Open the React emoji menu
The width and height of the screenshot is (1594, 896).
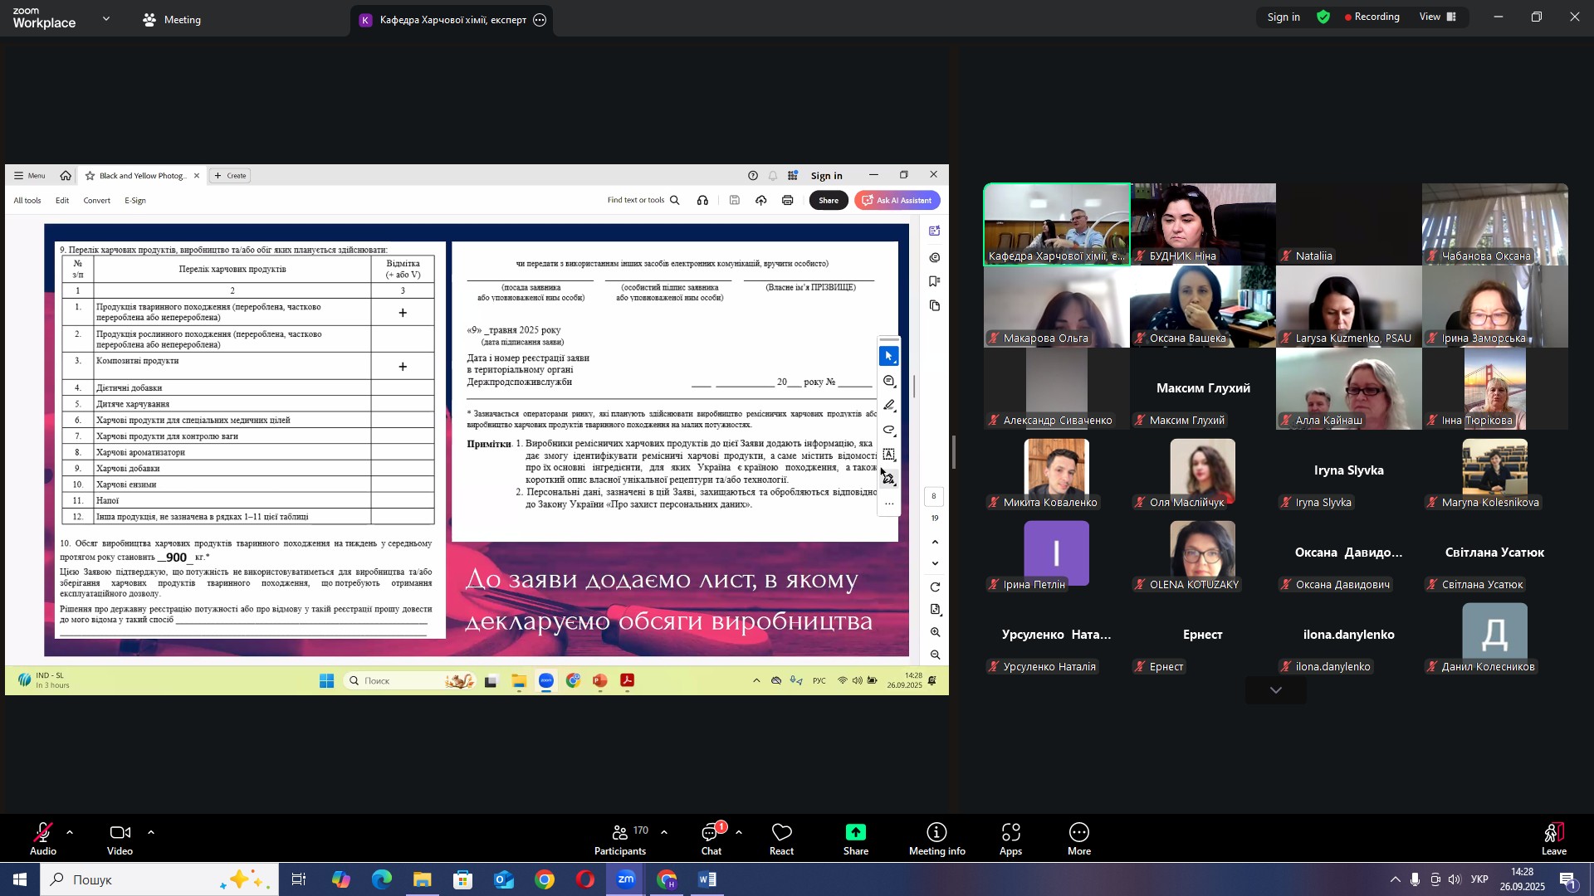click(x=781, y=839)
